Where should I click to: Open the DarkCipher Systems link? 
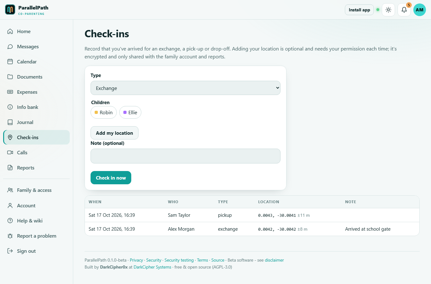point(152,267)
